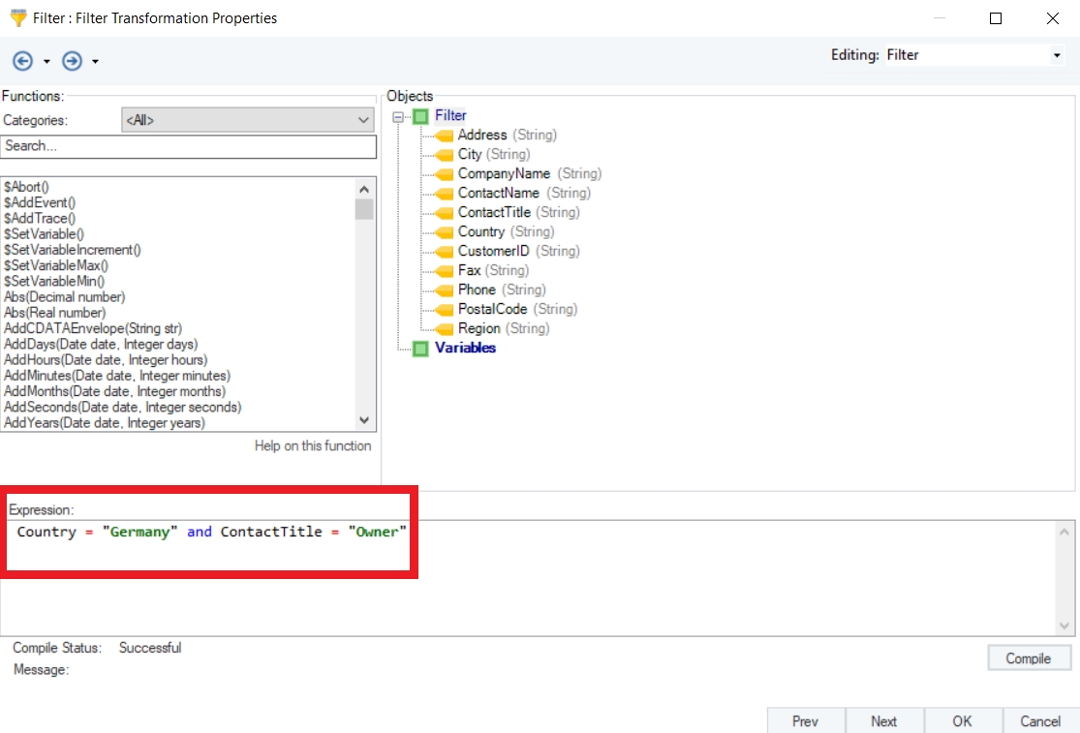The image size is (1080, 733).
Task: Click the forward navigation arrow icon
Action: 72,61
